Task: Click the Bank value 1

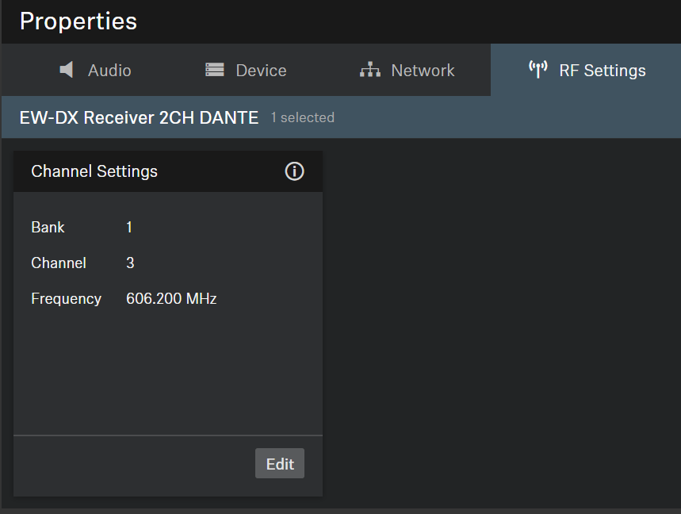Action: point(129,227)
